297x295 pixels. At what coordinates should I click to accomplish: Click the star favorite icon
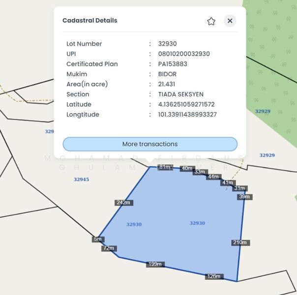(x=211, y=21)
